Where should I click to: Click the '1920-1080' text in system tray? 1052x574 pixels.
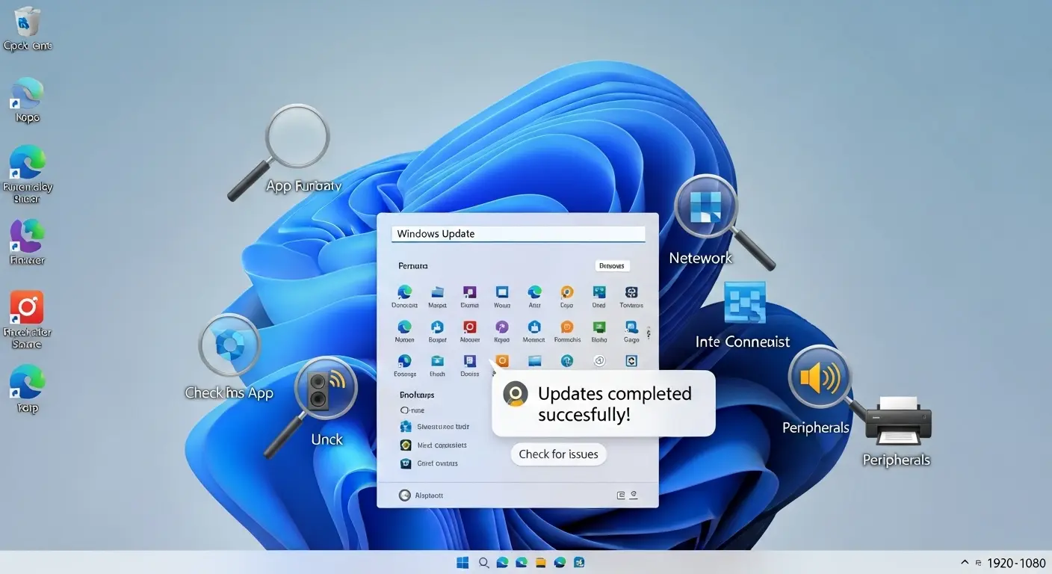[x=1016, y=564]
